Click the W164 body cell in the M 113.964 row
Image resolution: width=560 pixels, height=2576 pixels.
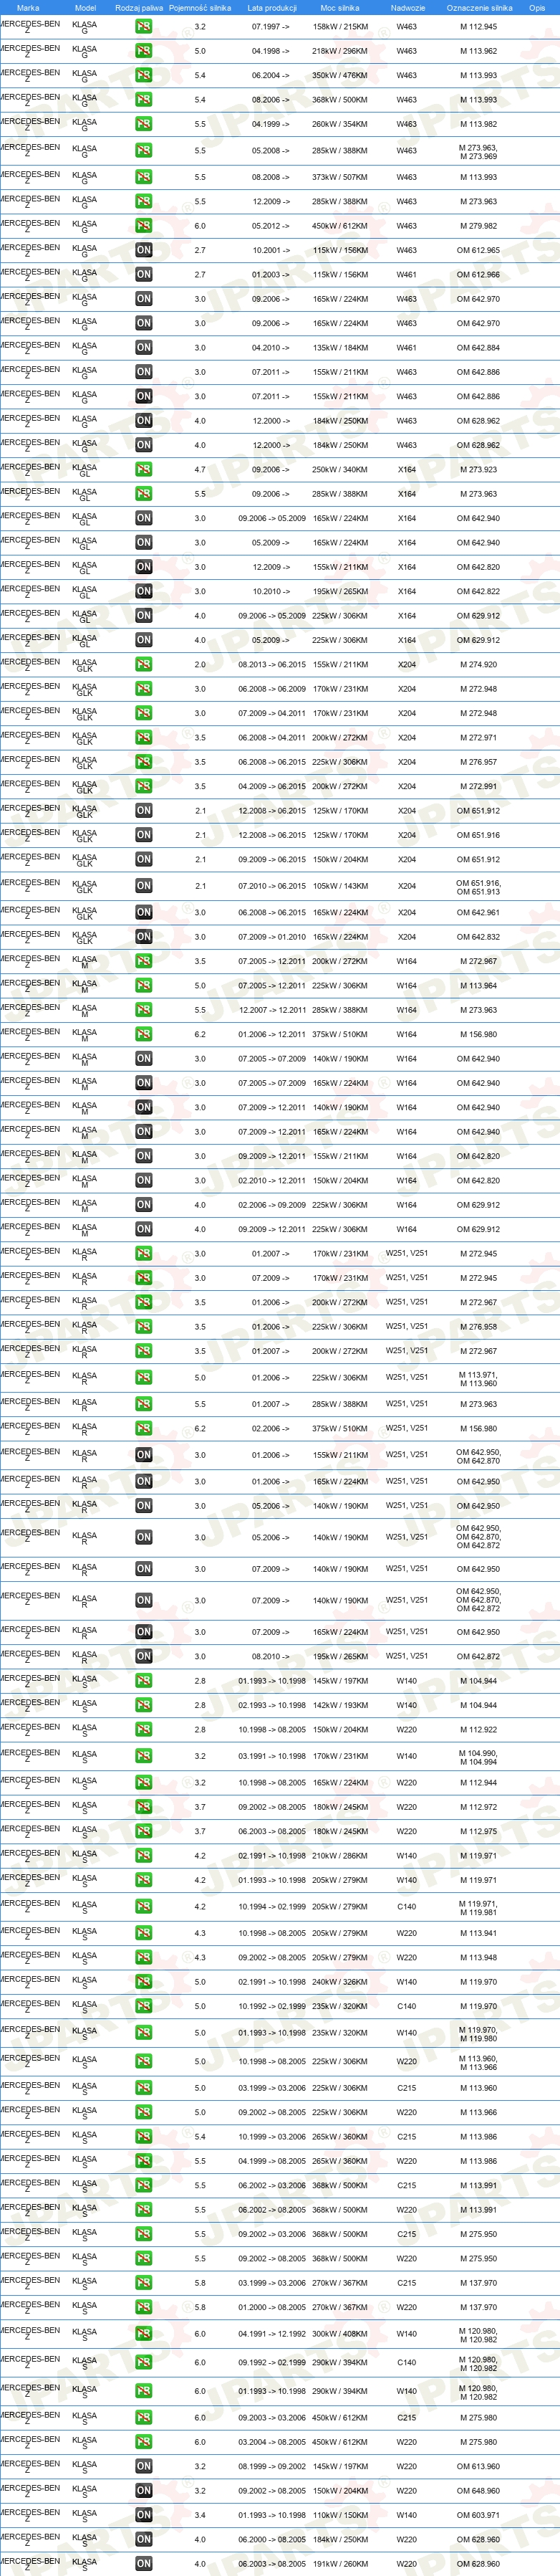407,986
